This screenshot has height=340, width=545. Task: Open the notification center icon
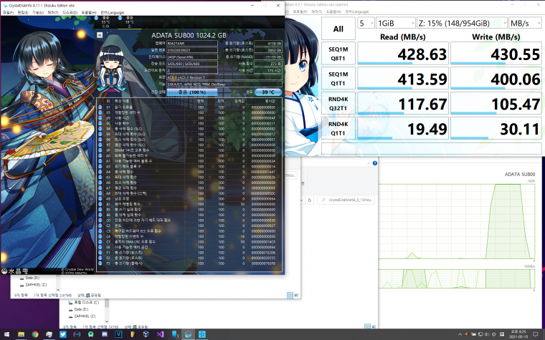(x=536, y=334)
